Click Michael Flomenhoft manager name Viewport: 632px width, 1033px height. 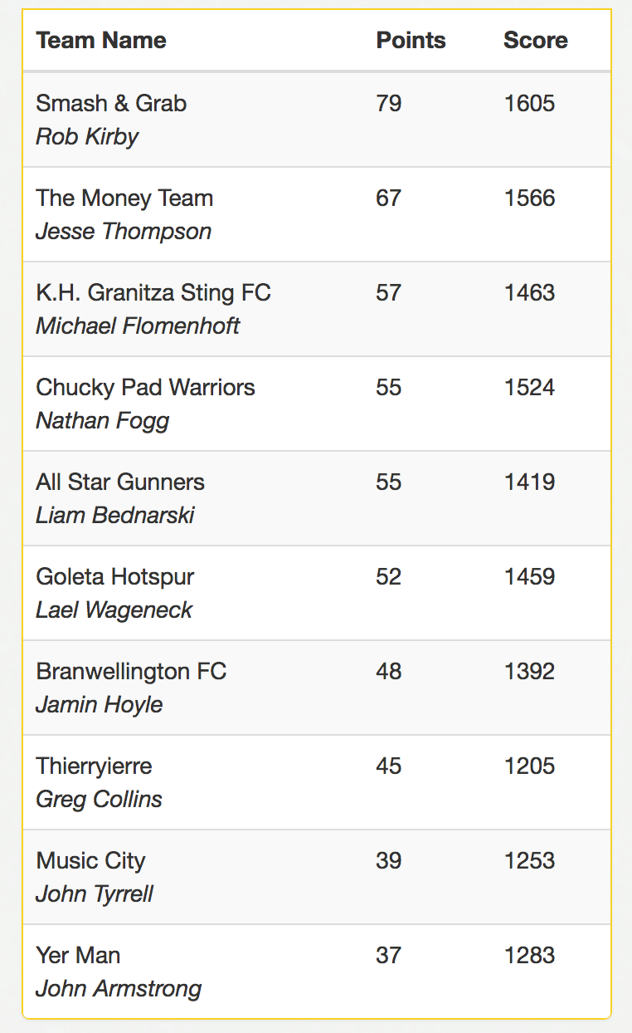pos(138,326)
